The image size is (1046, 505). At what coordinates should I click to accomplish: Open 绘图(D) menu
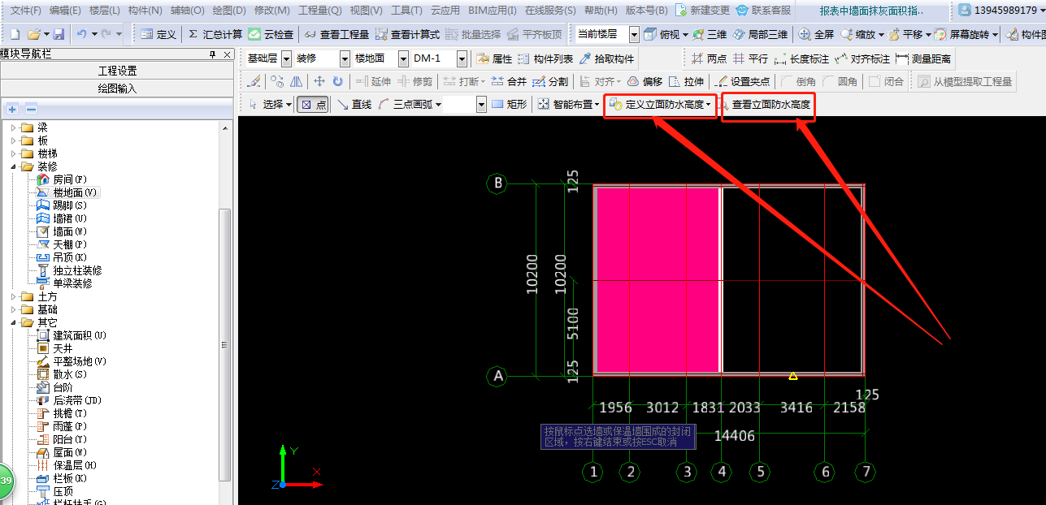tap(228, 11)
